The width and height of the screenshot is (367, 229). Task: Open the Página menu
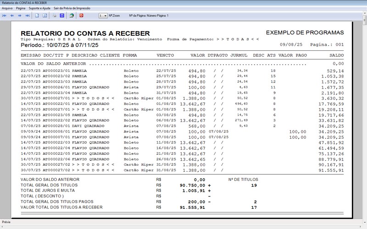[21, 9]
